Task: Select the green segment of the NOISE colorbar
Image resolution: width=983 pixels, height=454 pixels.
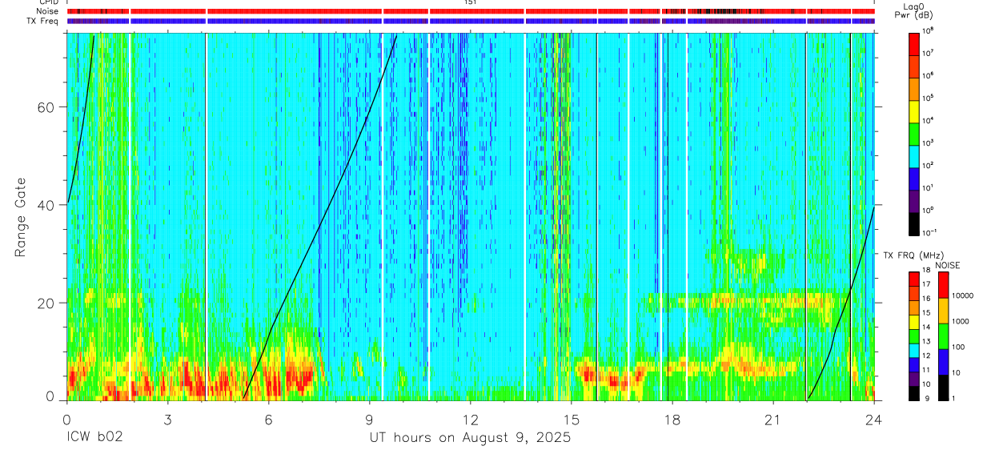Action: coord(943,336)
